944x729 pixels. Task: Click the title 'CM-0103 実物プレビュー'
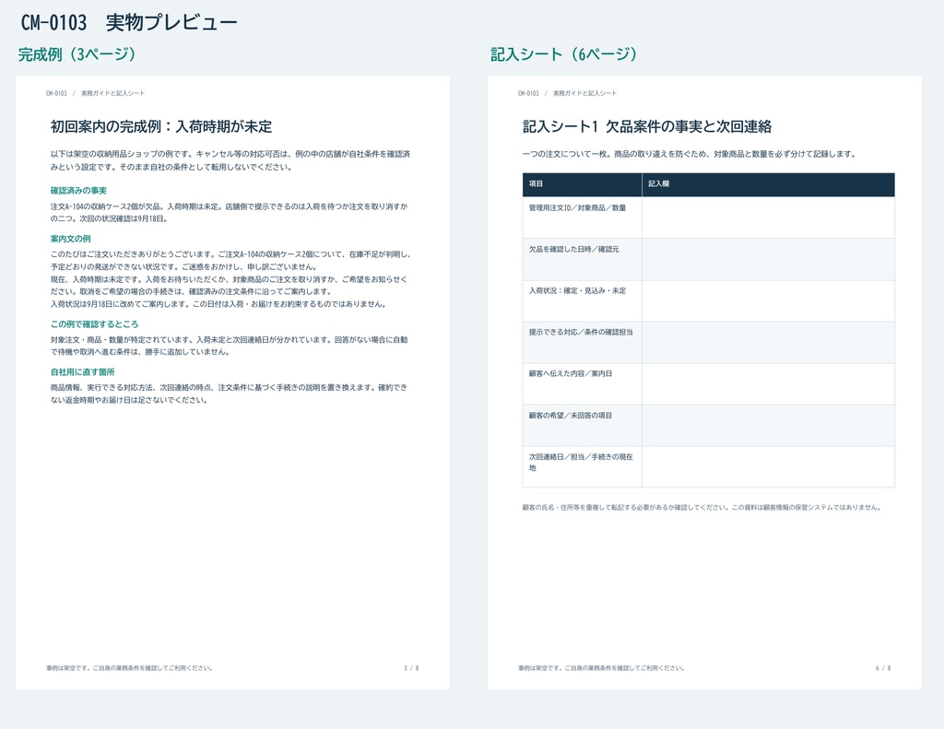pyautogui.click(x=129, y=23)
